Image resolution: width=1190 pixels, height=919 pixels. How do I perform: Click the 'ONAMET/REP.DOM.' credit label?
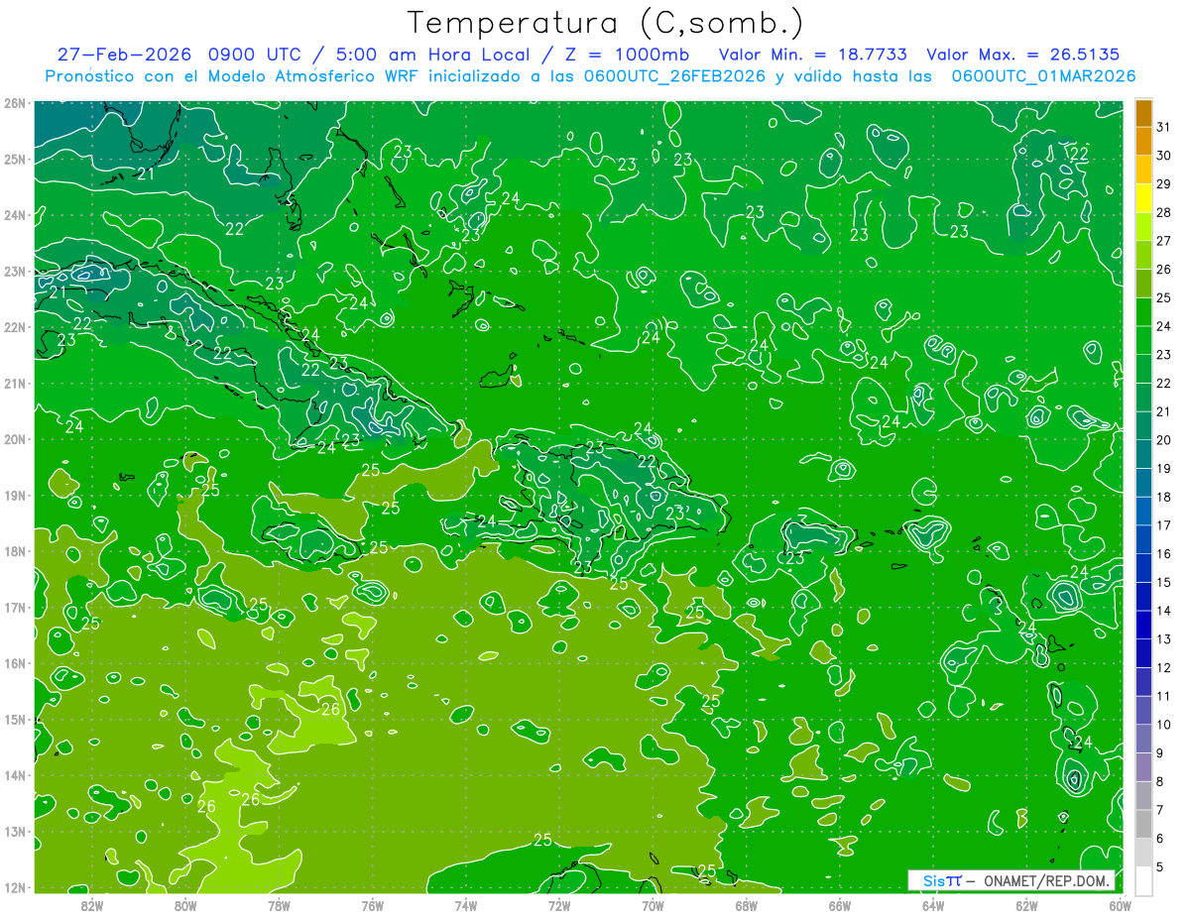tap(1047, 880)
